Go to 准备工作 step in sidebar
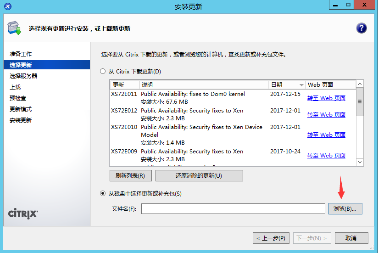The image size is (378, 253). (x=21, y=54)
